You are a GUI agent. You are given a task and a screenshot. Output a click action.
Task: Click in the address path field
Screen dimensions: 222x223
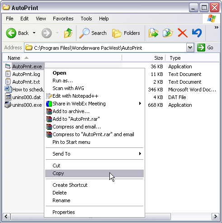105,48
